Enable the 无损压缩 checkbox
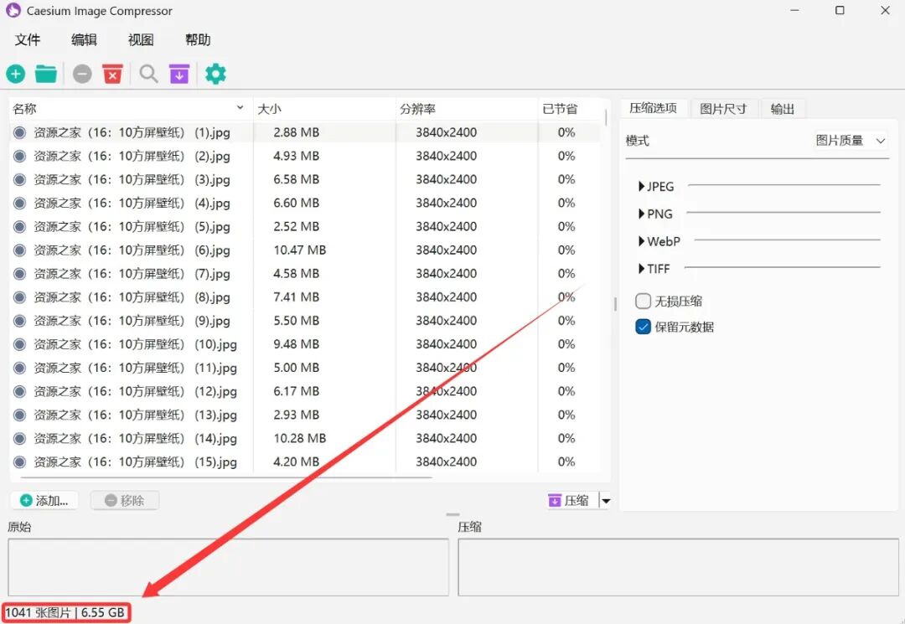This screenshot has height=624, width=905. pos(644,302)
